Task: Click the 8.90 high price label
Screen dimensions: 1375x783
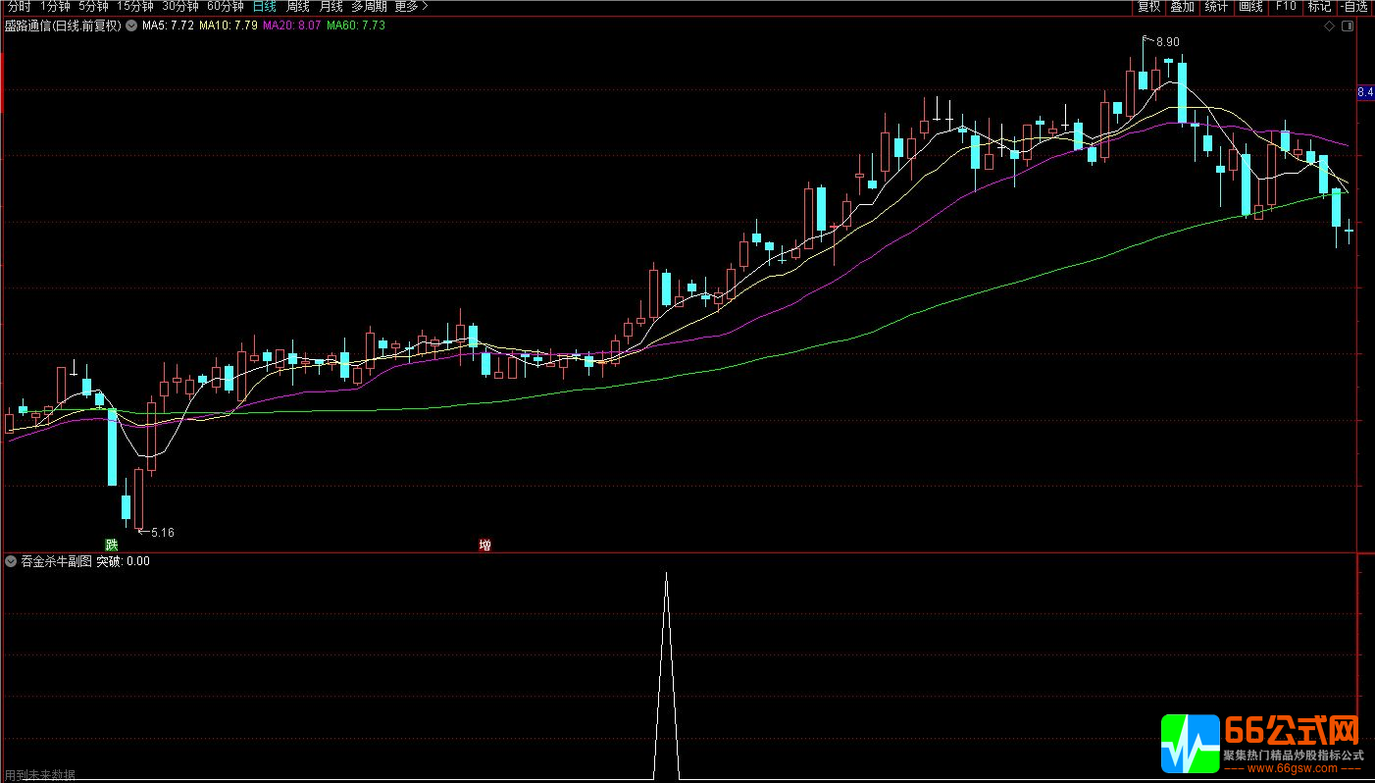Action: point(1167,42)
